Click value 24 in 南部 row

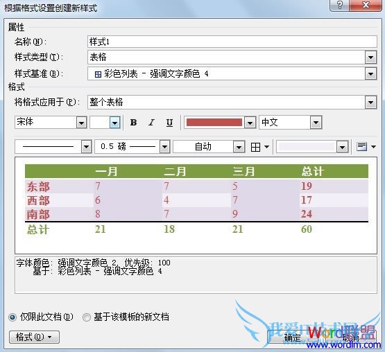tap(307, 214)
